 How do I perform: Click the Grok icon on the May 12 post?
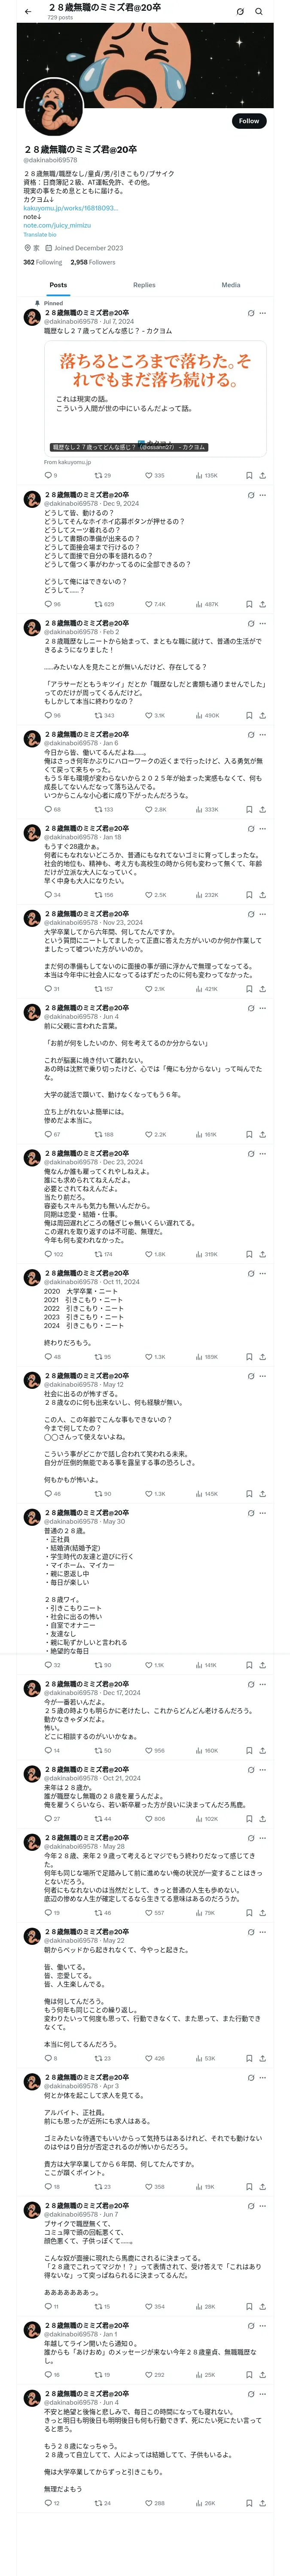(250, 1376)
